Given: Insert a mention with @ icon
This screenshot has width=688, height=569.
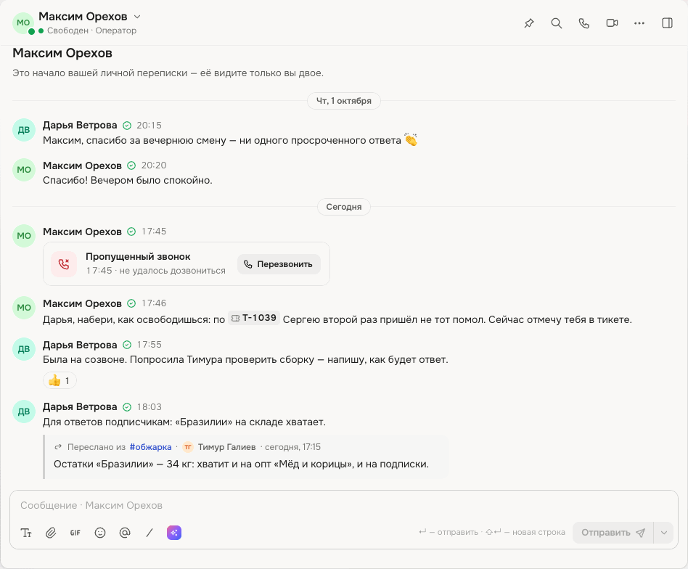Looking at the screenshot, I should pos(125,533).
